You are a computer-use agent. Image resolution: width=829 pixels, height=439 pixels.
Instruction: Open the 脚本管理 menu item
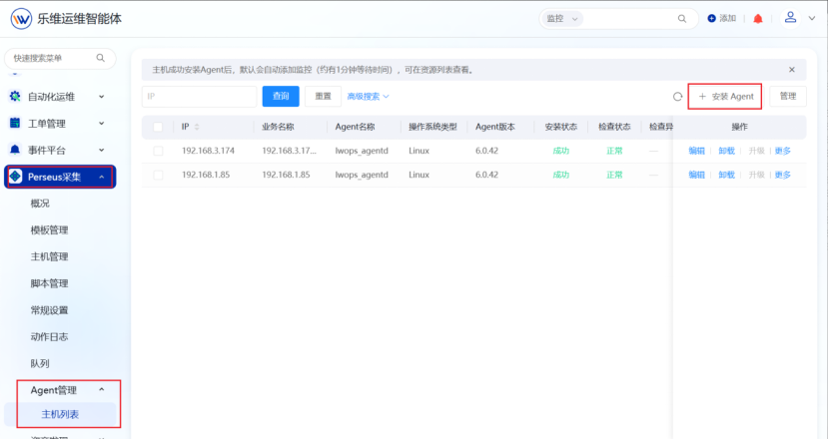tap(49, 283)
